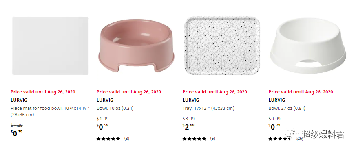356x150 pixels.
Task: Click the $2.99 tray sale price
Action: coord(188,127)
